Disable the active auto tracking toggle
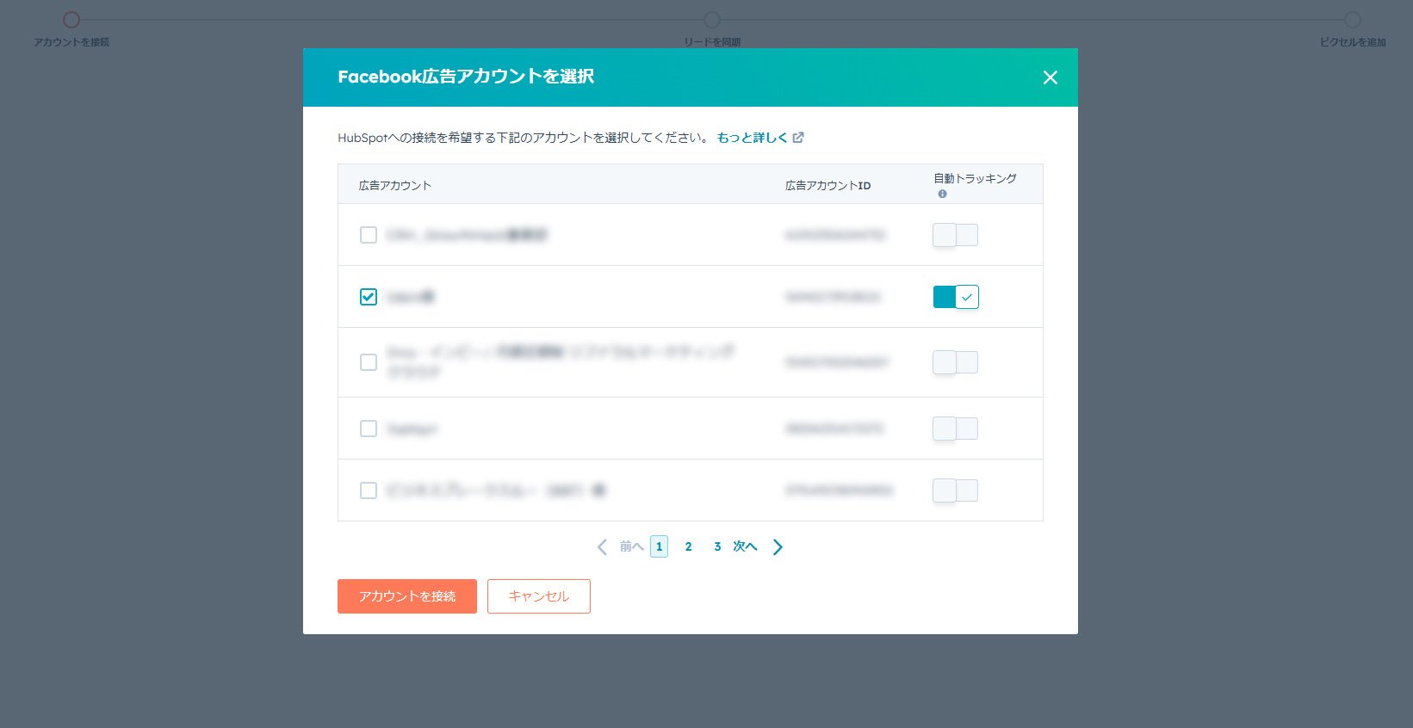 (x=956, y=297)
